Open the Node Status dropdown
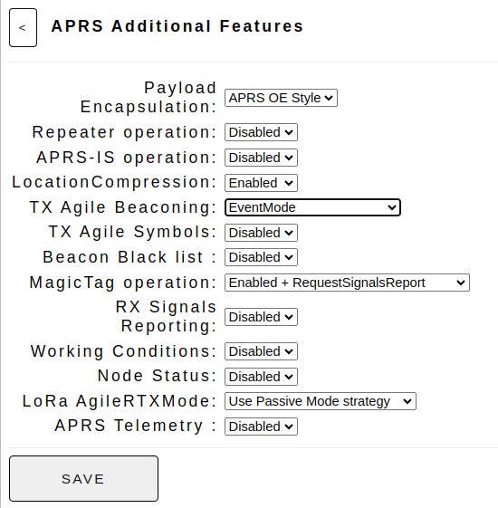 coord(261,377)
